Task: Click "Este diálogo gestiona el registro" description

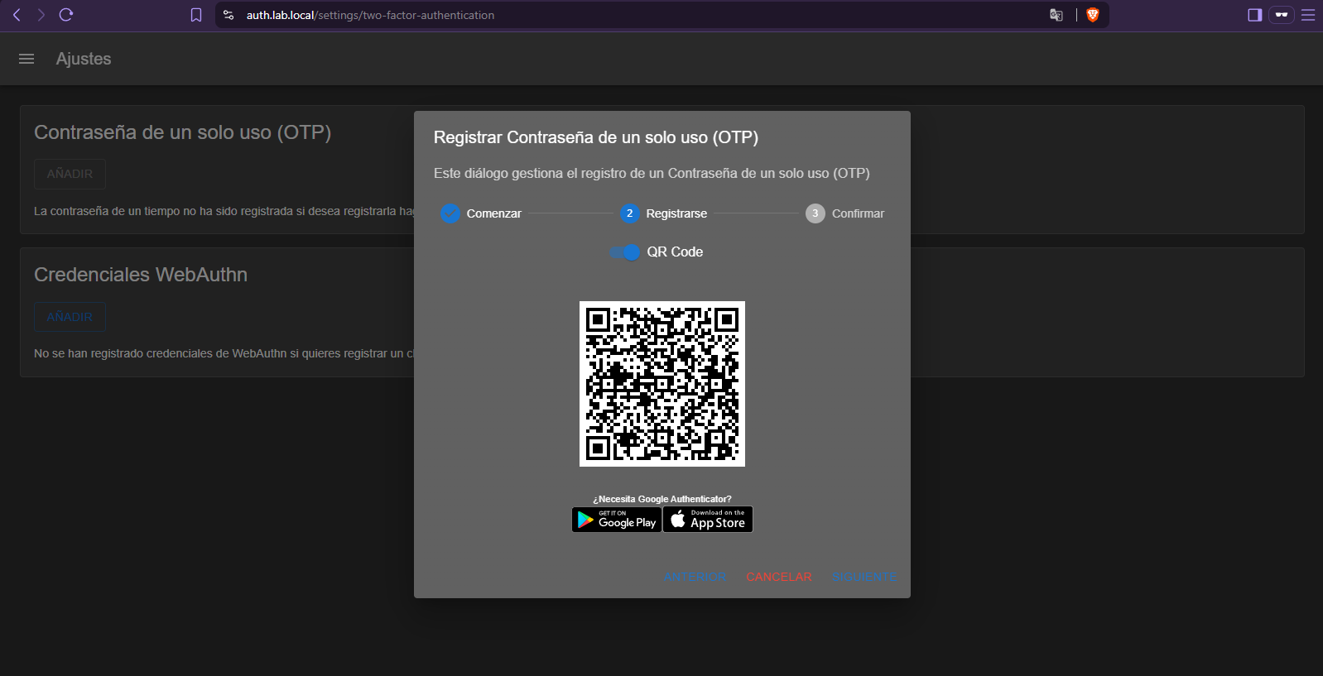Action: 652,173
